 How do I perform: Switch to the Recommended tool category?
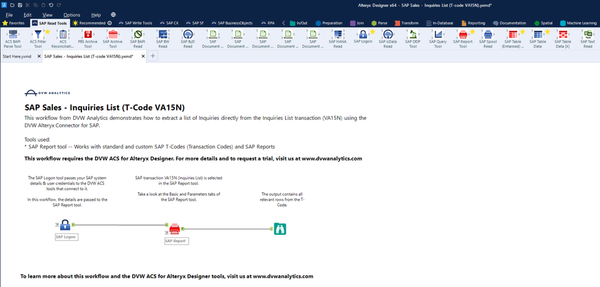(92, 23)
